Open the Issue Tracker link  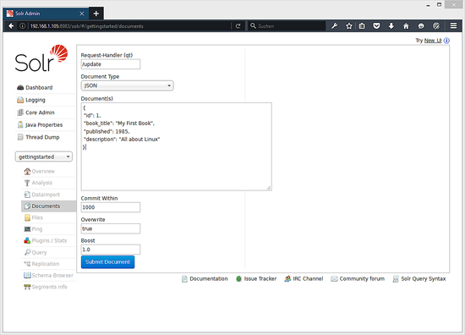click(256, 278)
